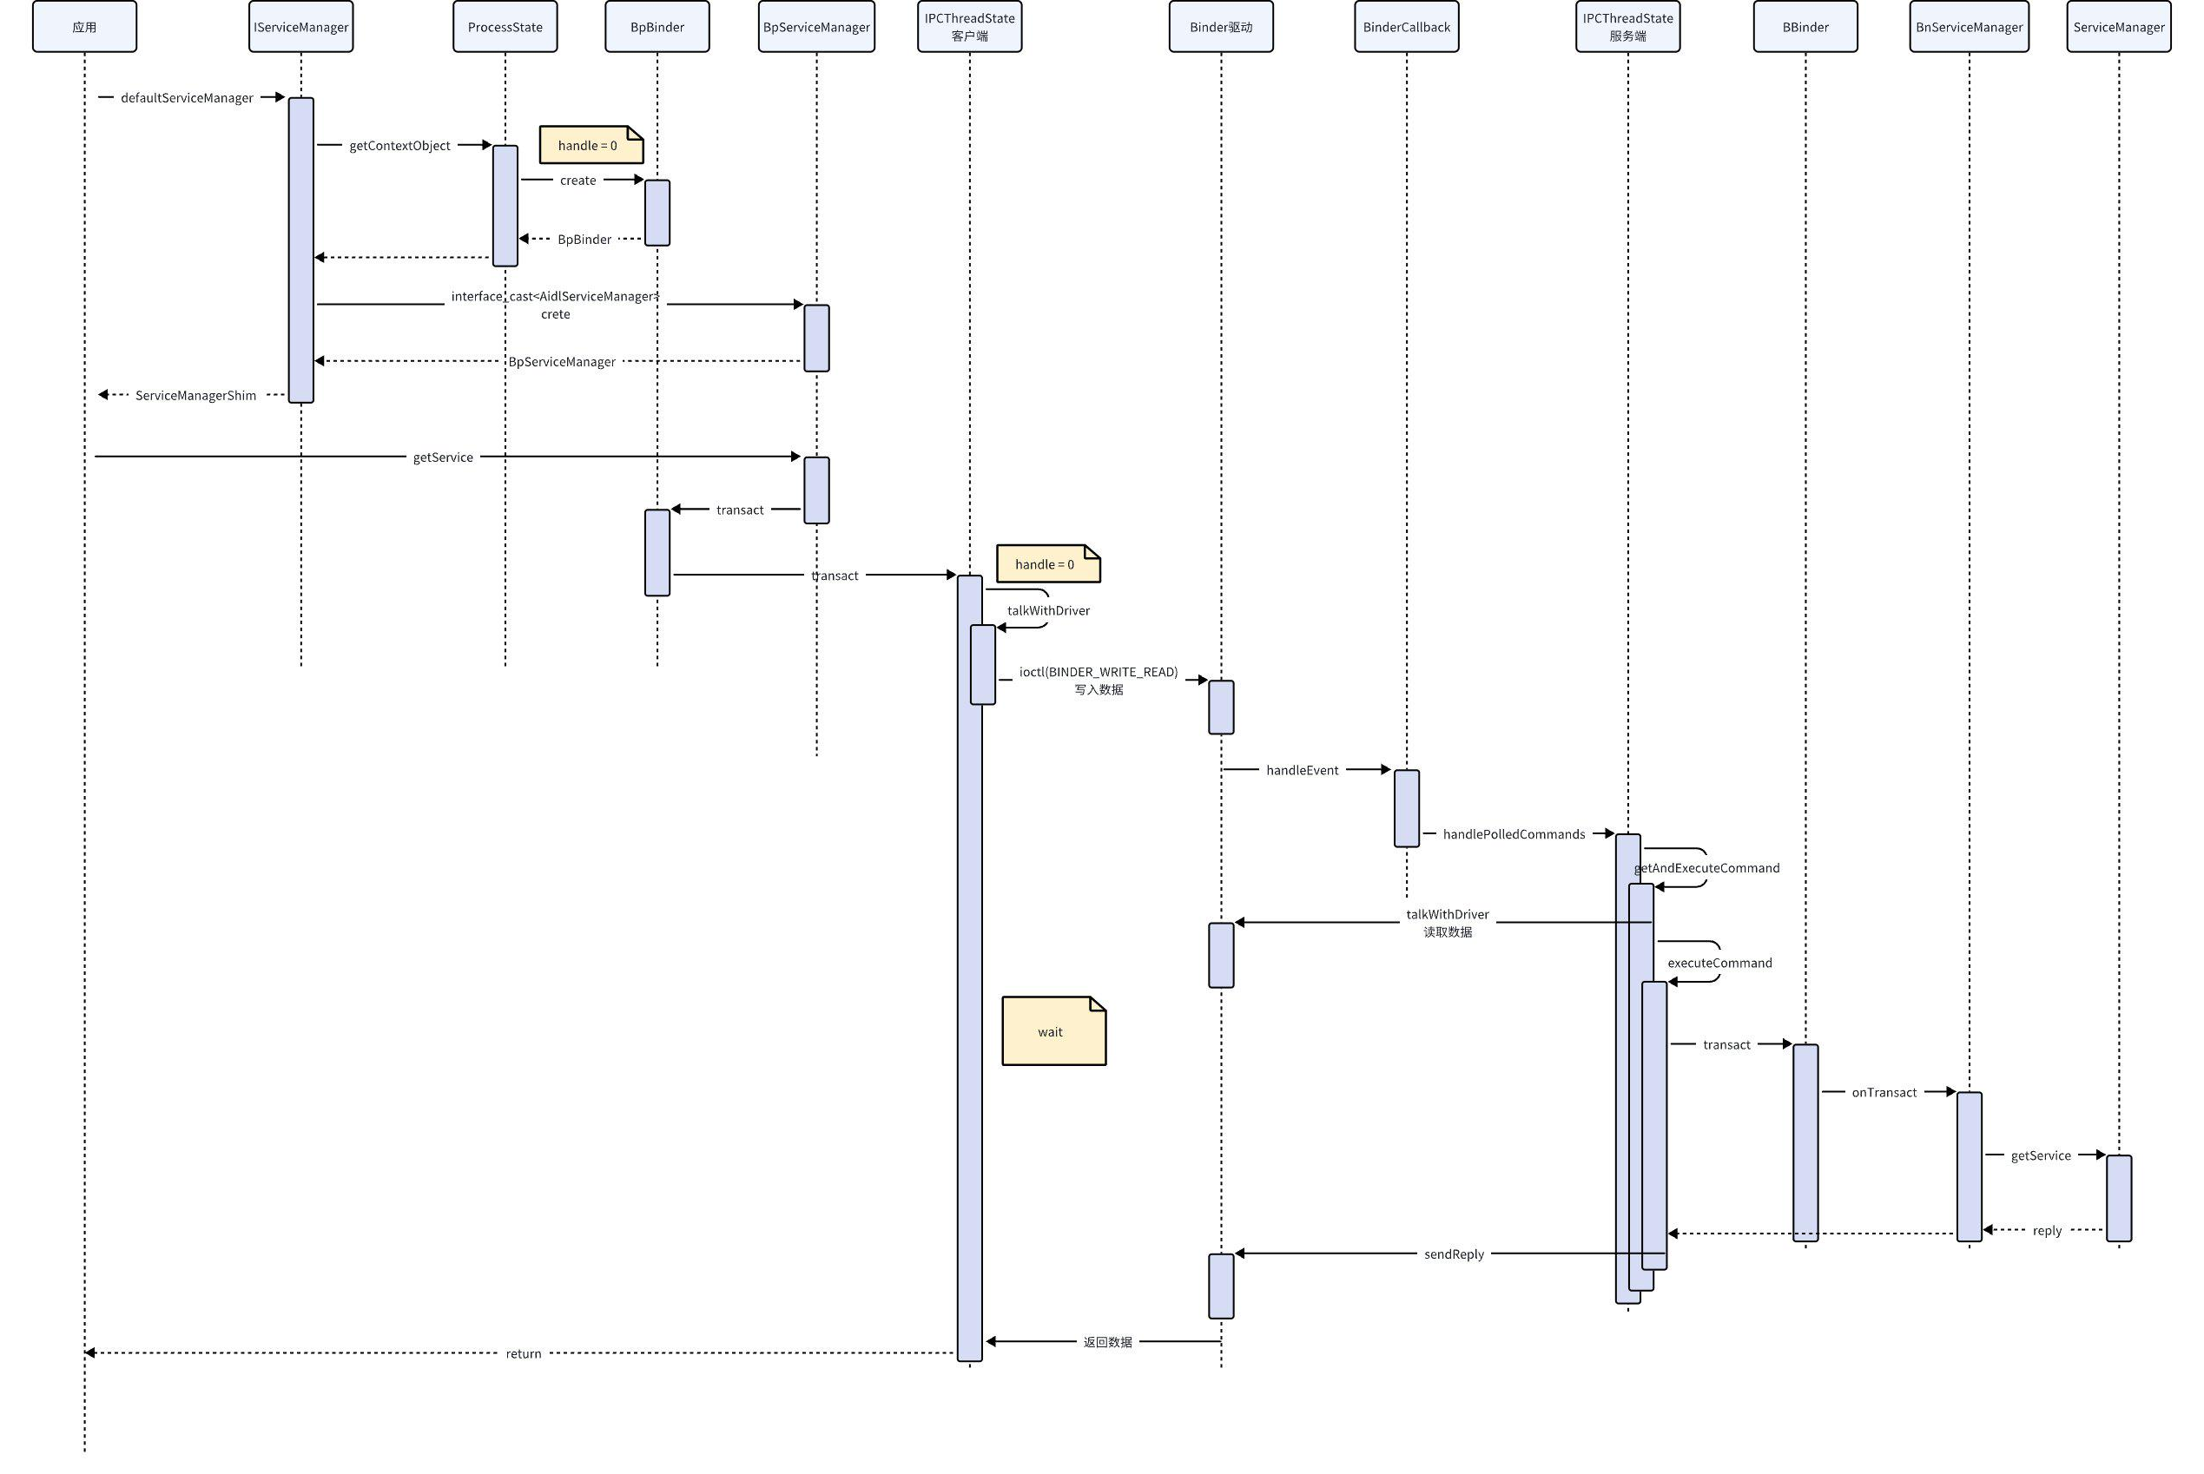Screen dimensions: 2204x1474
Task: Click the Binder驱动 participant box
Action: [x=1220, y=26]
